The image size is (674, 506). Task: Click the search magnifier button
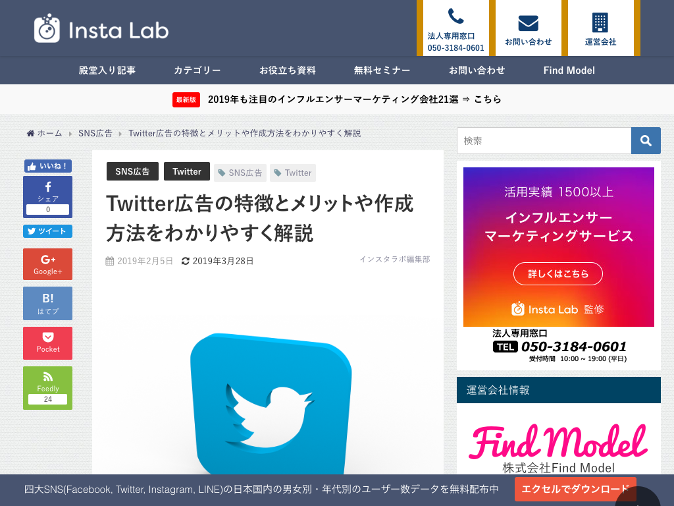tap(646, 140)
